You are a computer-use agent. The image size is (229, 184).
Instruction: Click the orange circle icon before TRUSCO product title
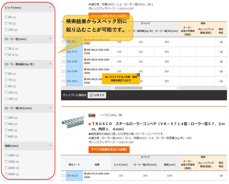tap(90, 124)
